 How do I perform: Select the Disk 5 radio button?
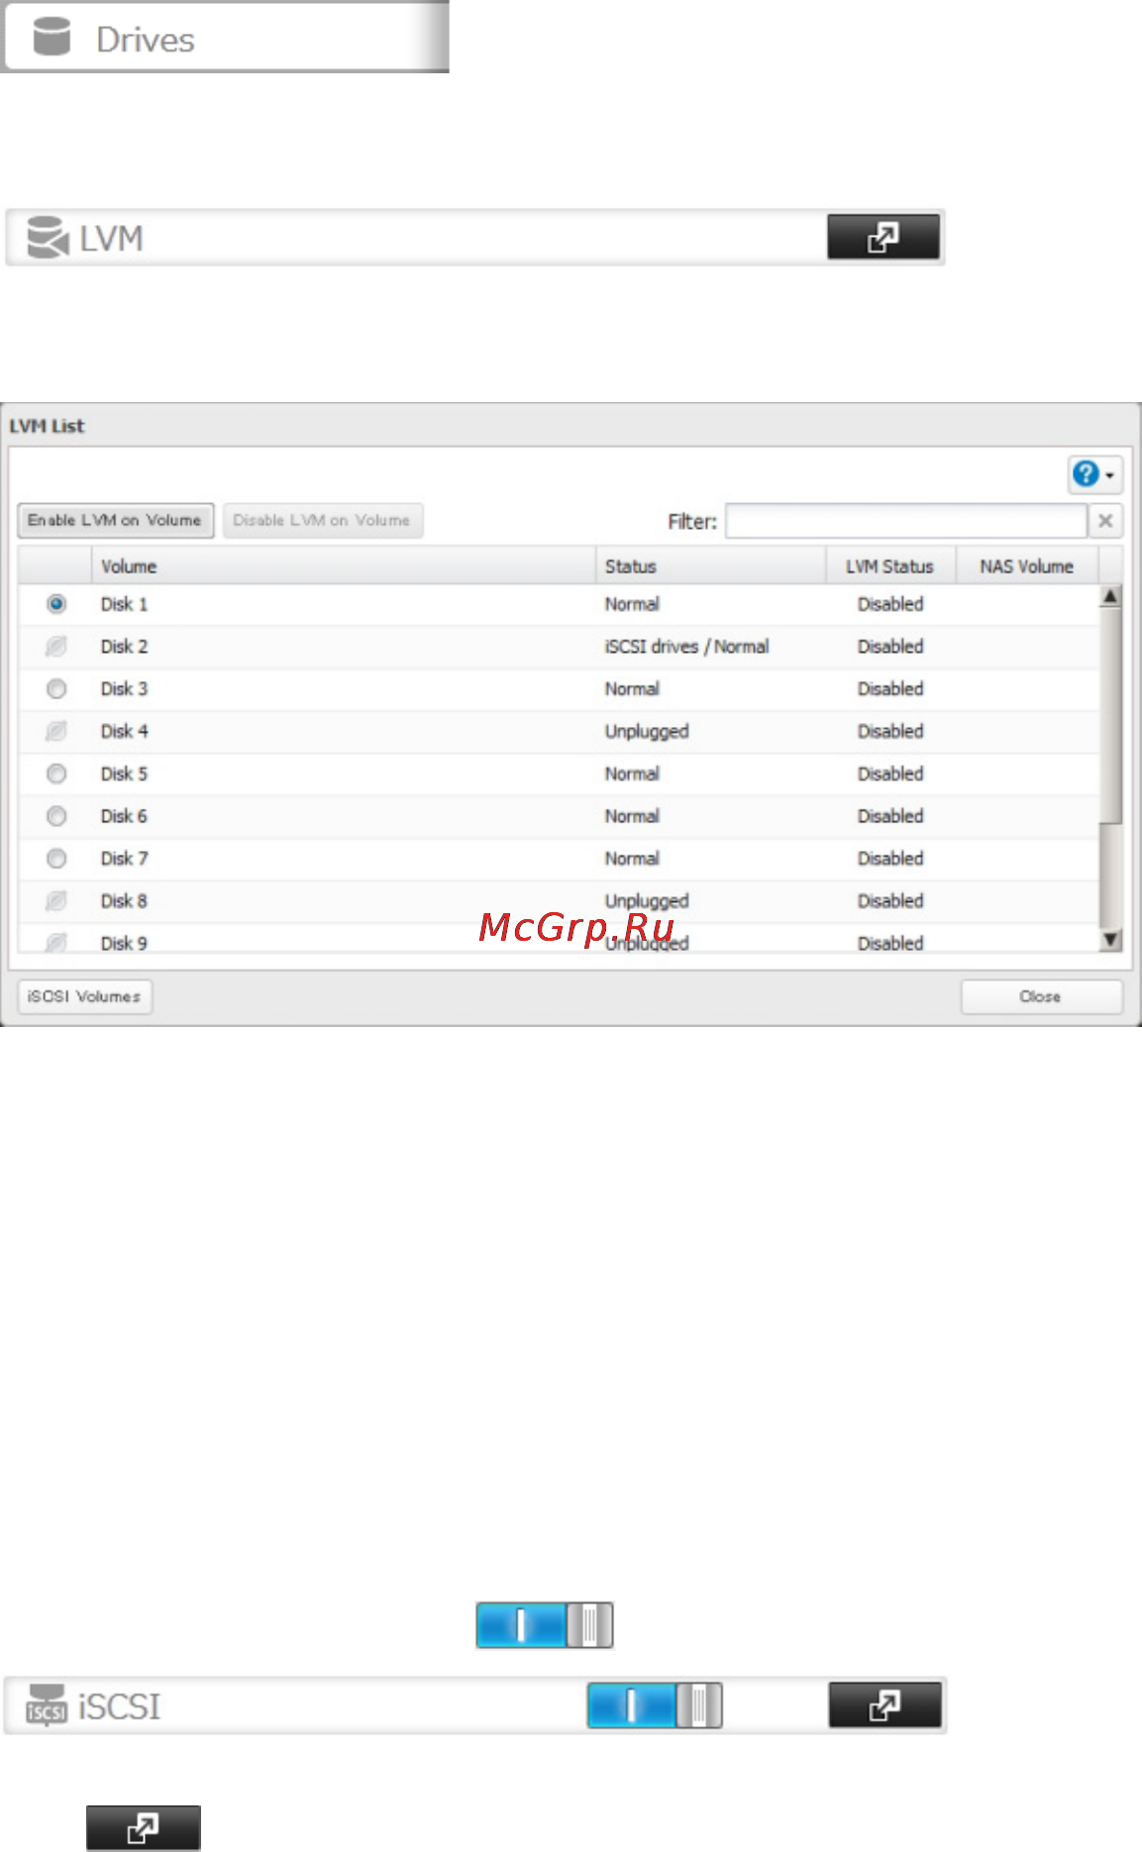point(56,773)
